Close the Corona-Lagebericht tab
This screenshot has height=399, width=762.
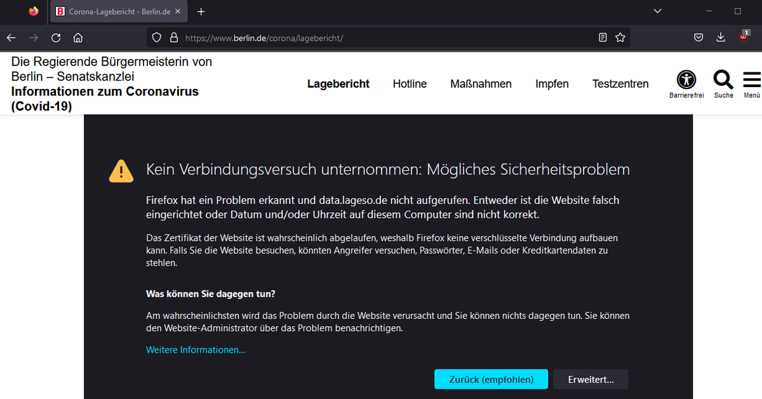pyautogui.click(x=178, y=11)
